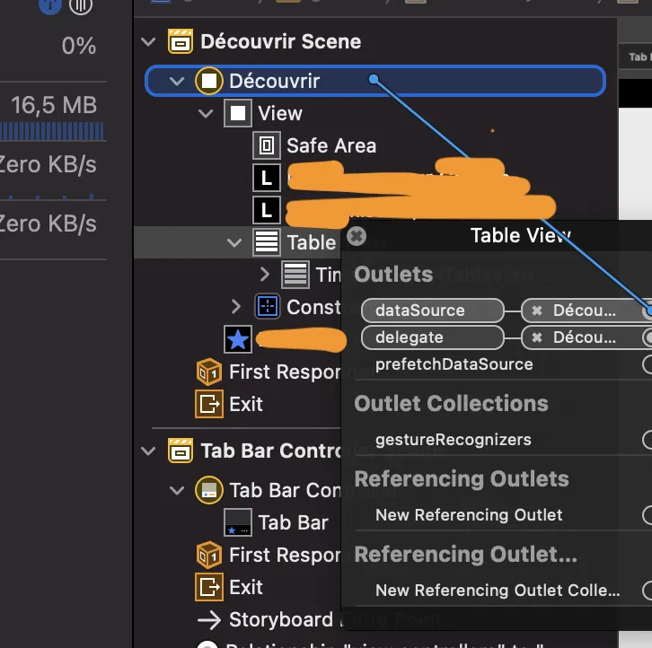The width and height of the screenshot is (652, 648).
Task: Click the Exit icon under Tab Bar Controller
Action: (x=209, y=587)
